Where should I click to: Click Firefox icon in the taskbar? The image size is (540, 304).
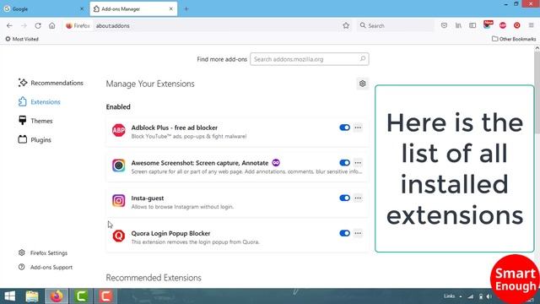point(57,296)
